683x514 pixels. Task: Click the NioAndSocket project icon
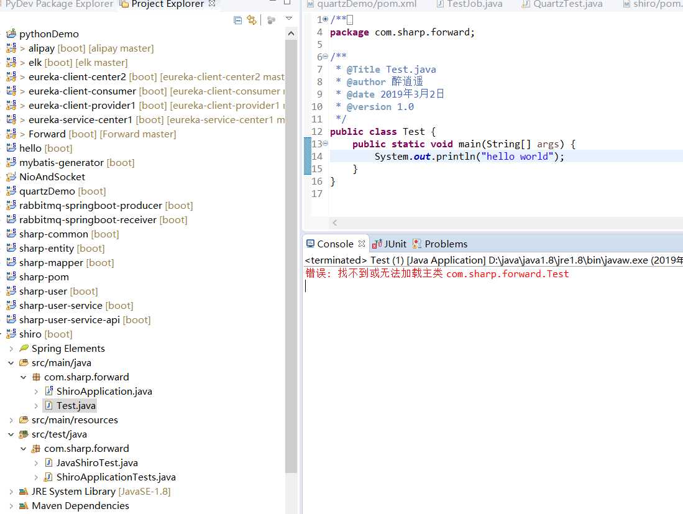pos(11,177)
